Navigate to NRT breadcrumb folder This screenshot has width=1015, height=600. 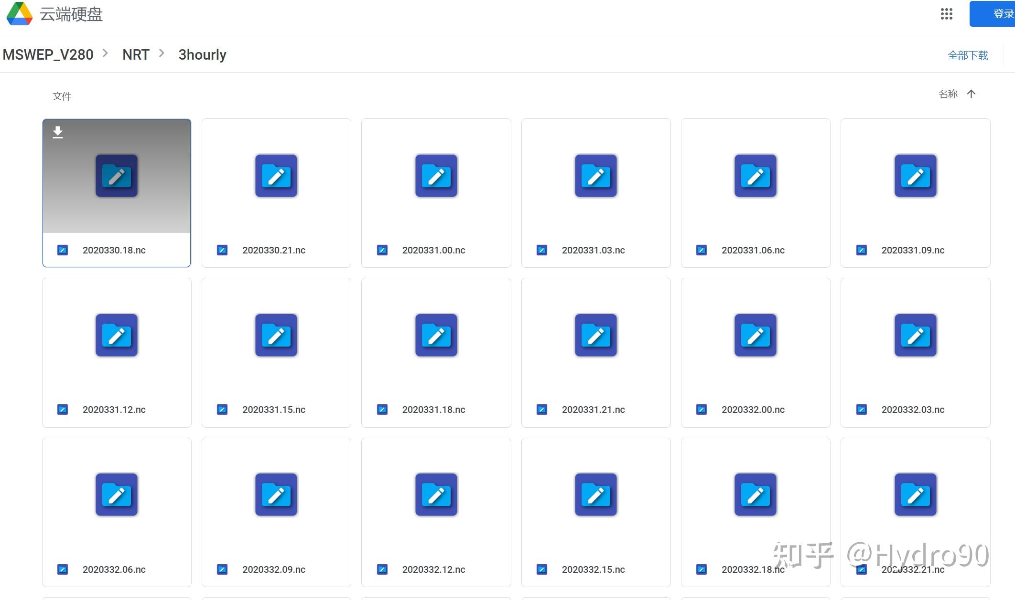click(x=136, y=55)
